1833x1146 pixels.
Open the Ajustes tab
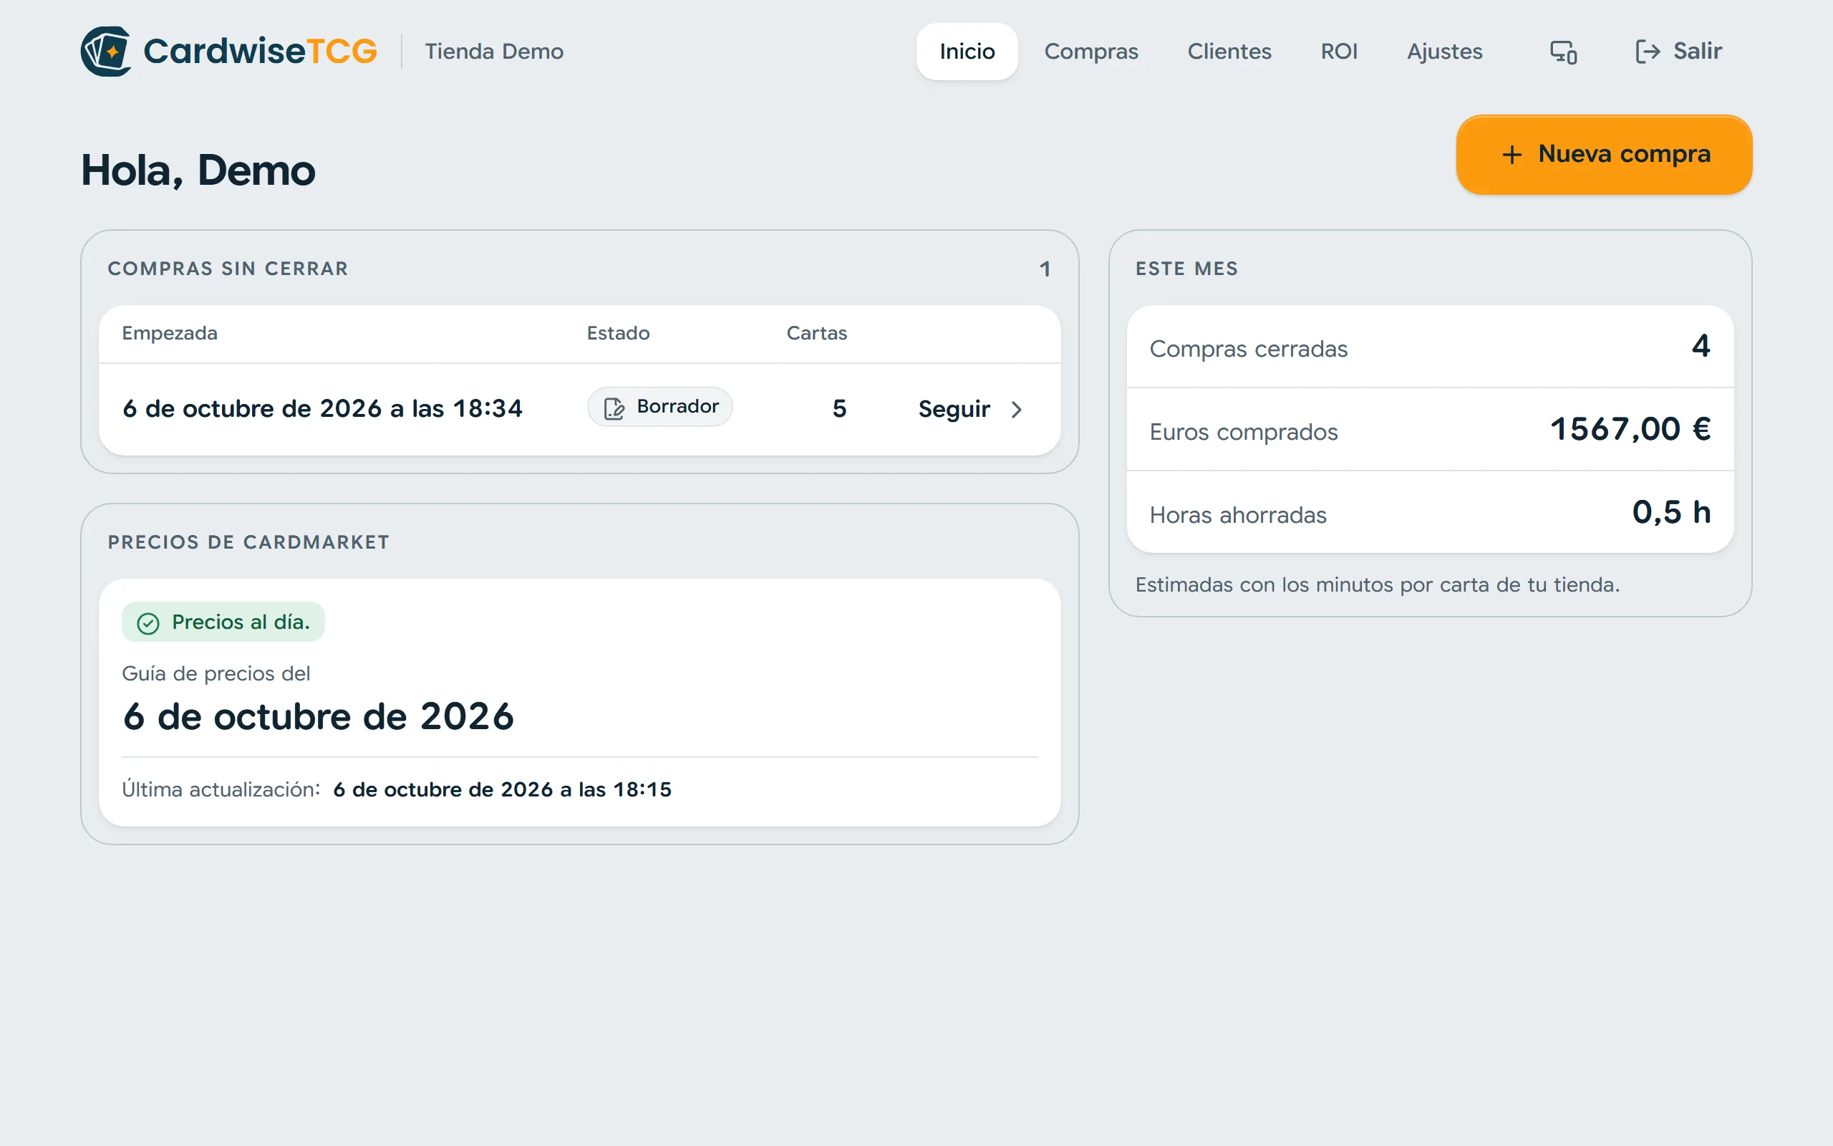pyautogui.click(x=1443, y=52)
